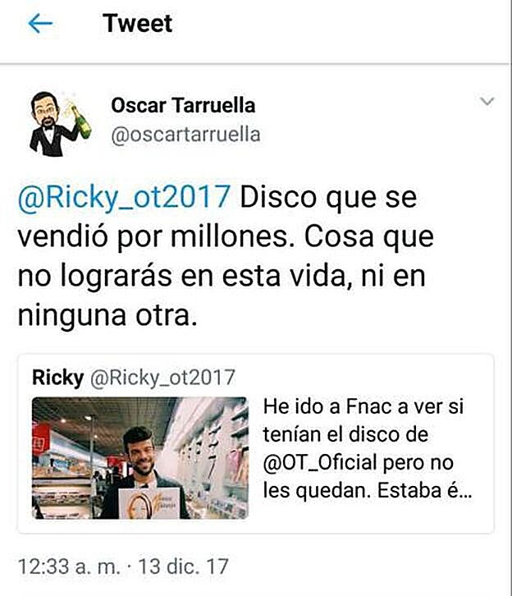Tap the main tweet text body

[x=226, y=256]
